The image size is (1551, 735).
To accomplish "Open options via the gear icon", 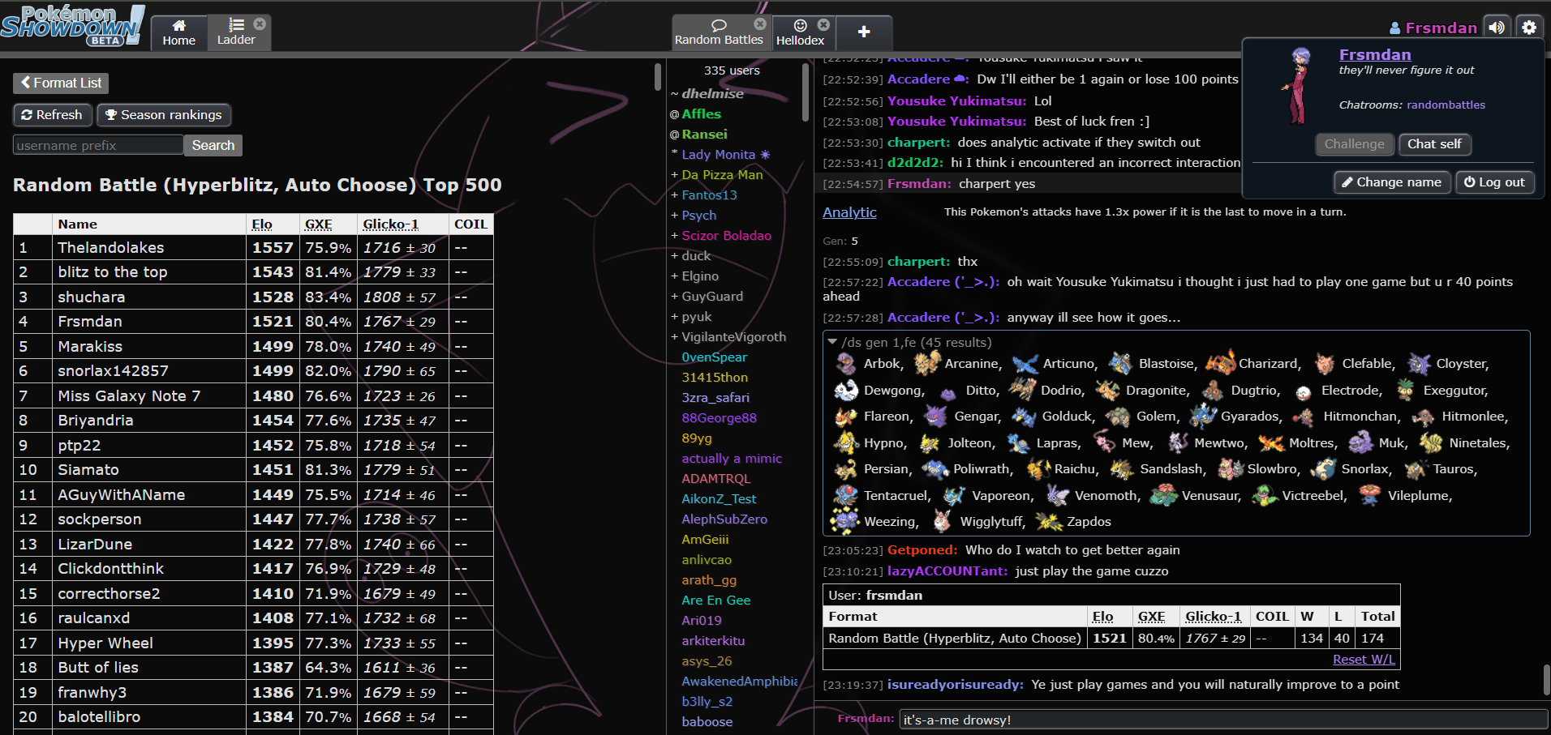I will click(1529, 28).
